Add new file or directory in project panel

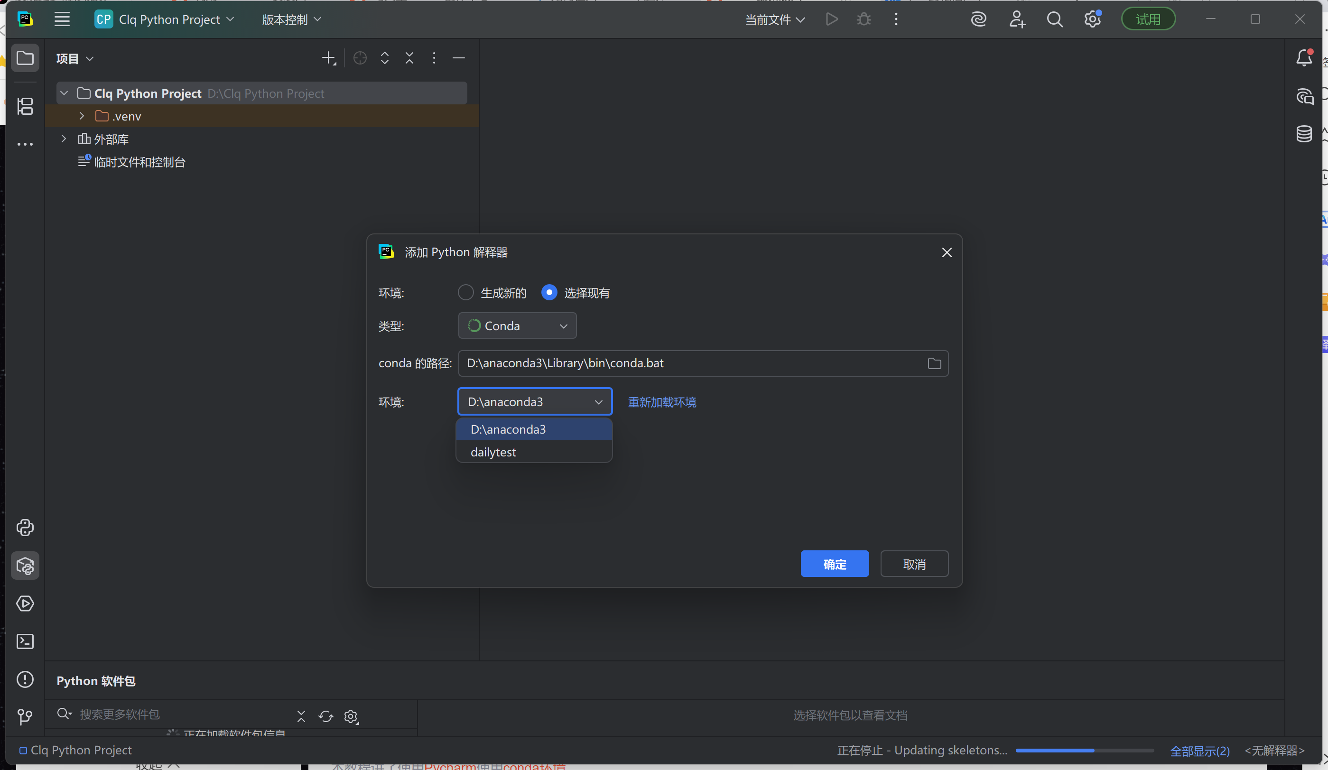click(329, 58)
